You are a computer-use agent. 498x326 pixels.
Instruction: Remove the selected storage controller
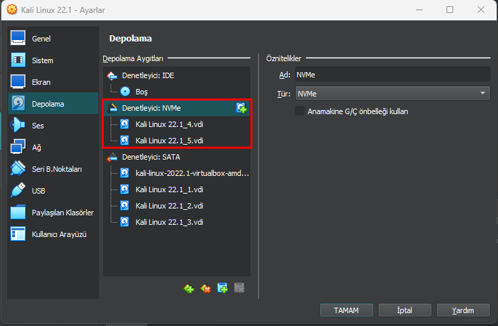[206, 289]
